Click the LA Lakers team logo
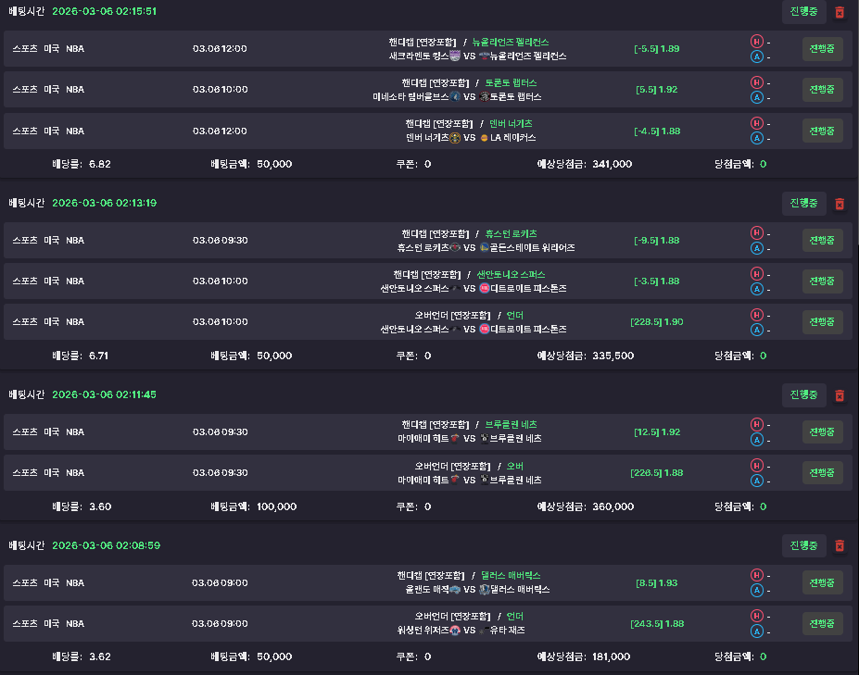This screenshot has width=859, height=675. click(x=484, y=138)
